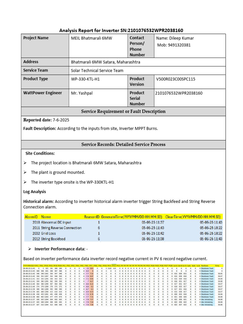243x324 pixels.
Task: Click 'Service Records: Detailed Service Process' heading
Action: click(x=123, y=144)
